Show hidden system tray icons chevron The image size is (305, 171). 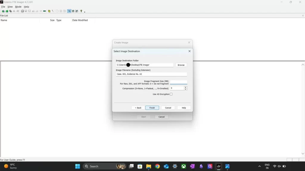(x=259, y=167)
